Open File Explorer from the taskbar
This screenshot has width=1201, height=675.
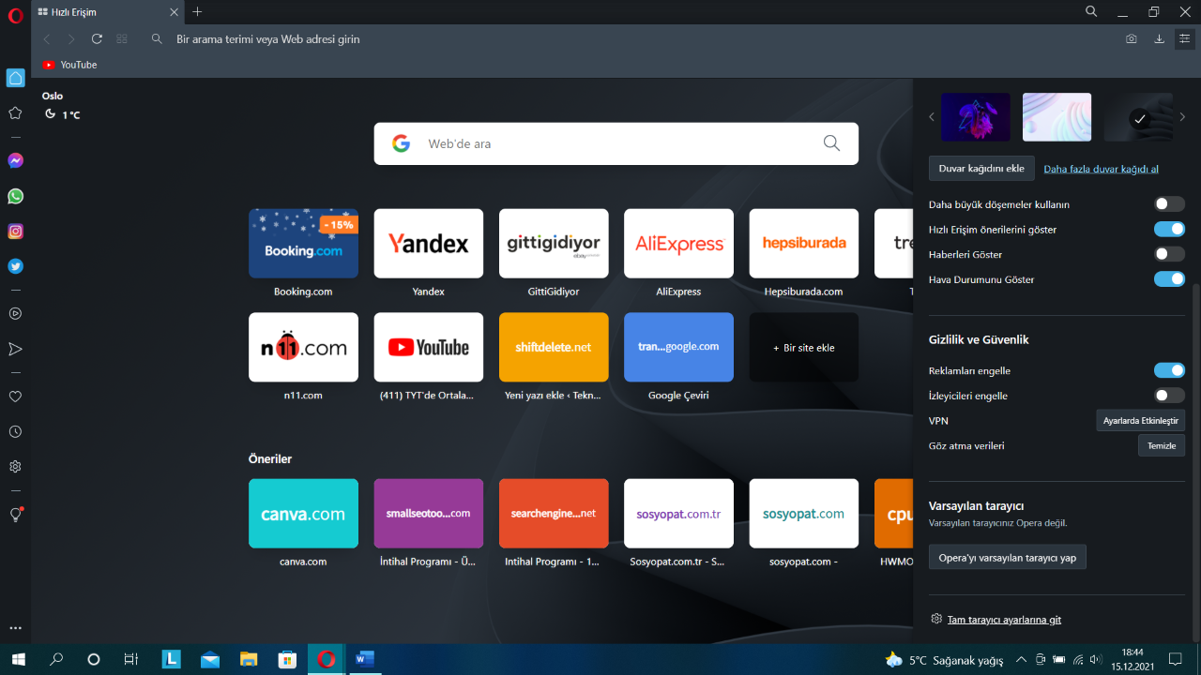point(249,659)
